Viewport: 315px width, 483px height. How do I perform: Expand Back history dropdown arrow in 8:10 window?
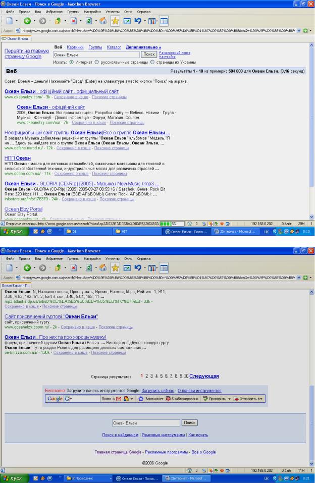pyautogui.click(x=34, y=21)
